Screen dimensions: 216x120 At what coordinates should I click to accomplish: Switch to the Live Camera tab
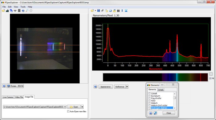click(8, 97)
